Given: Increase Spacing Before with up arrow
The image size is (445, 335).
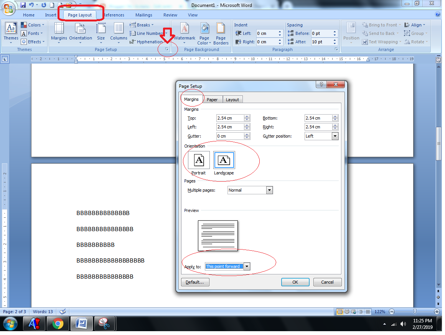Looking at the screenshot, I should pyautogui.click(x=335, y=32).
